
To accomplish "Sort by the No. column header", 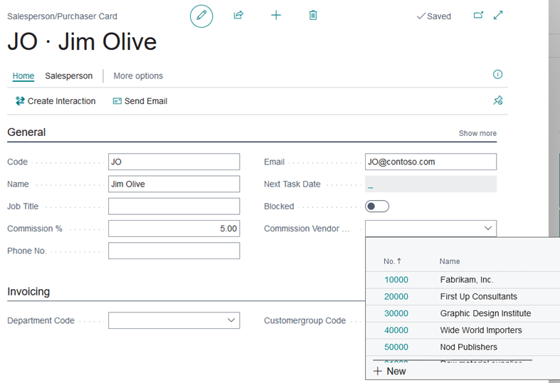I will click(x=392, y=261).
